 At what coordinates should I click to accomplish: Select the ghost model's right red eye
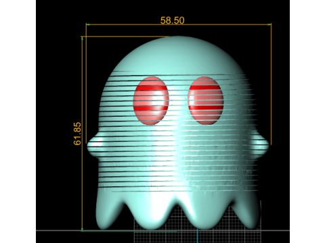(206, 101)
